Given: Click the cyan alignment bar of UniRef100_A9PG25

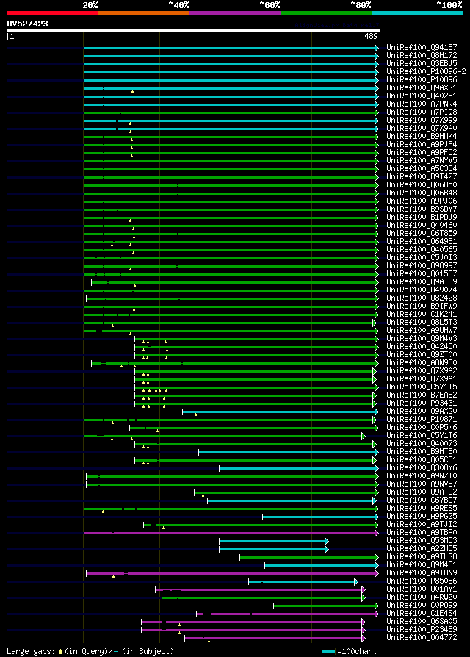Looking at the screenshot, I should click(321, 517).
